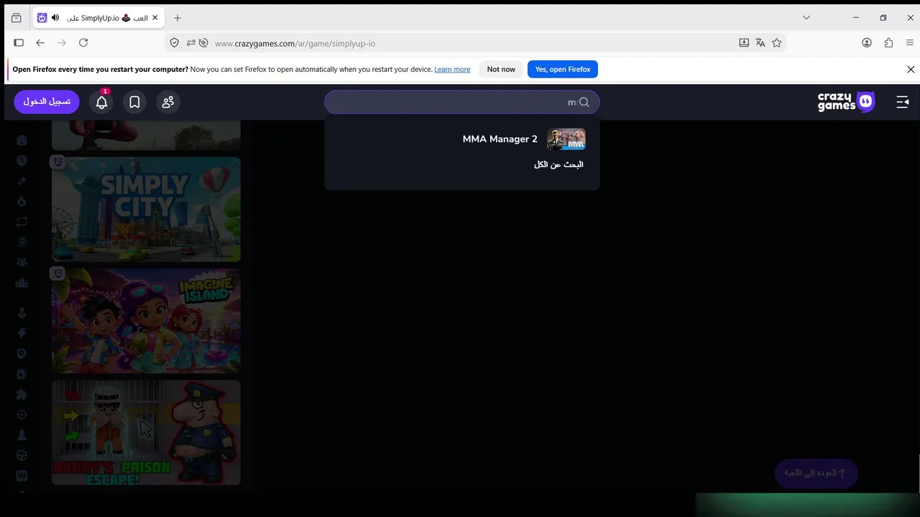Viewport: 920px width, 517px height.
Task: Open lightning bolt action category in sidebar
Action: point(22,333)
